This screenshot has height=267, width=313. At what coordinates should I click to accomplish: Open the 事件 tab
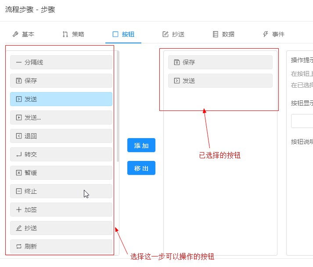pos(273,34)
